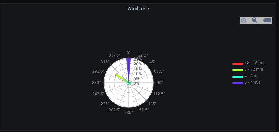Open the Wind rose panel title menu
279x132 pixels.
138,9
